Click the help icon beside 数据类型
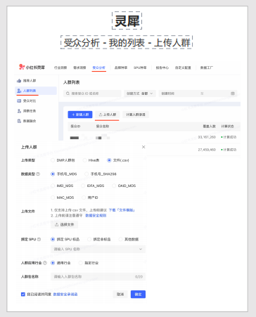The width and height of the screenshot is (256, 317). coord(38,174)
